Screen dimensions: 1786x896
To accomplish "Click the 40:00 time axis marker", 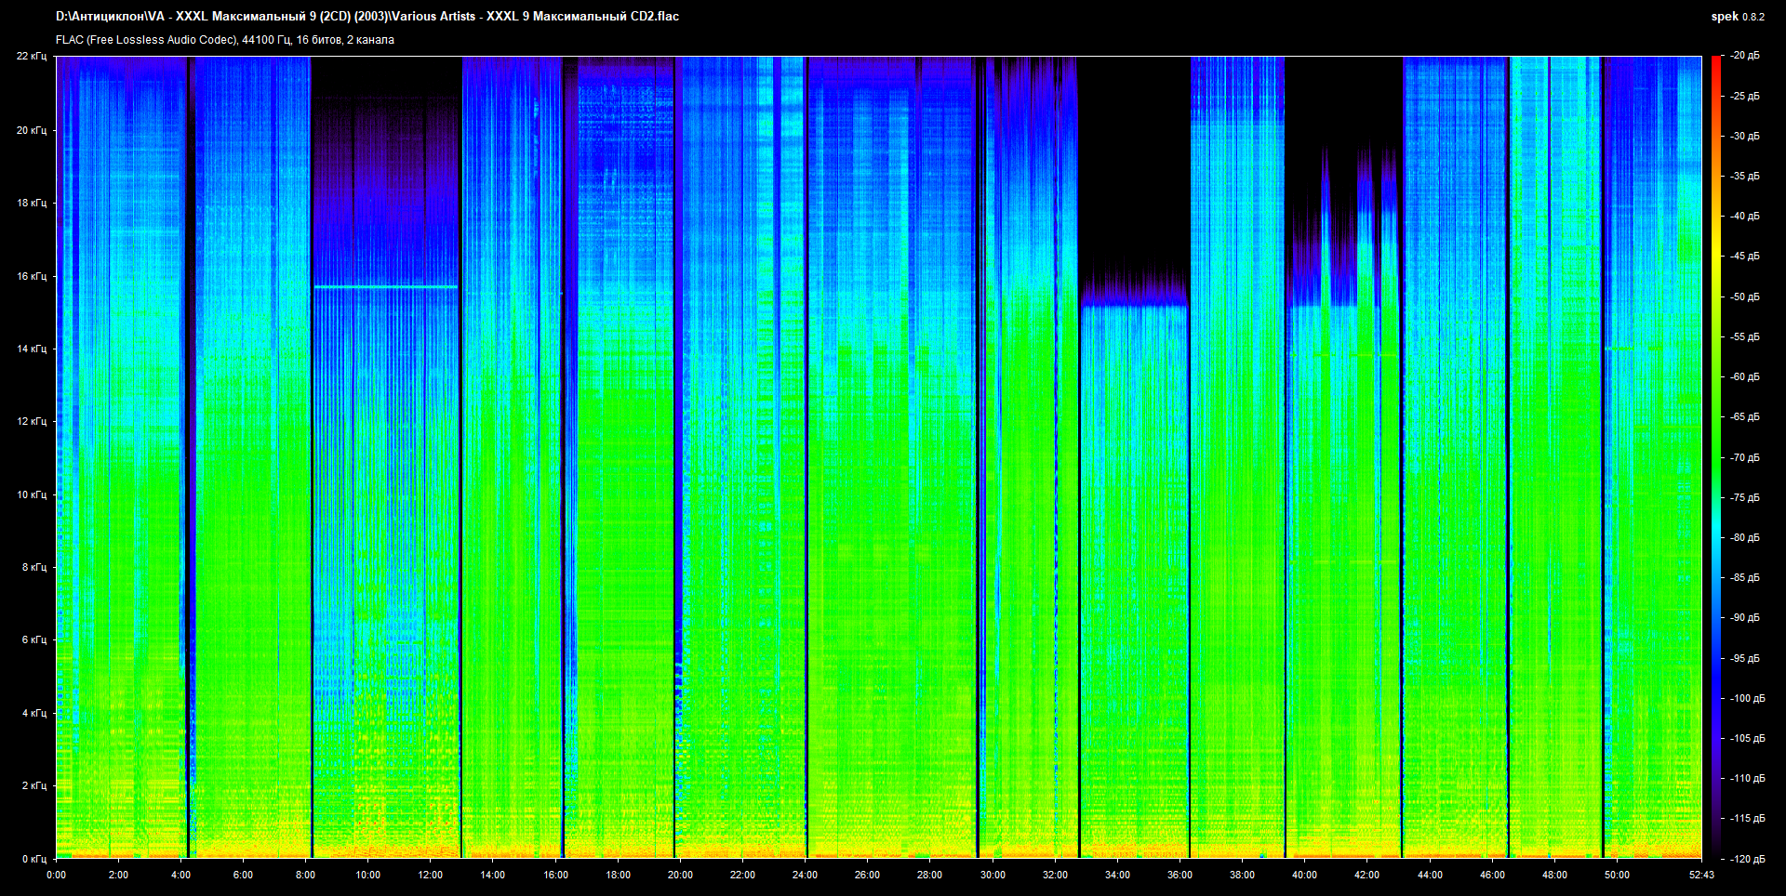I will click(1304, 875).
